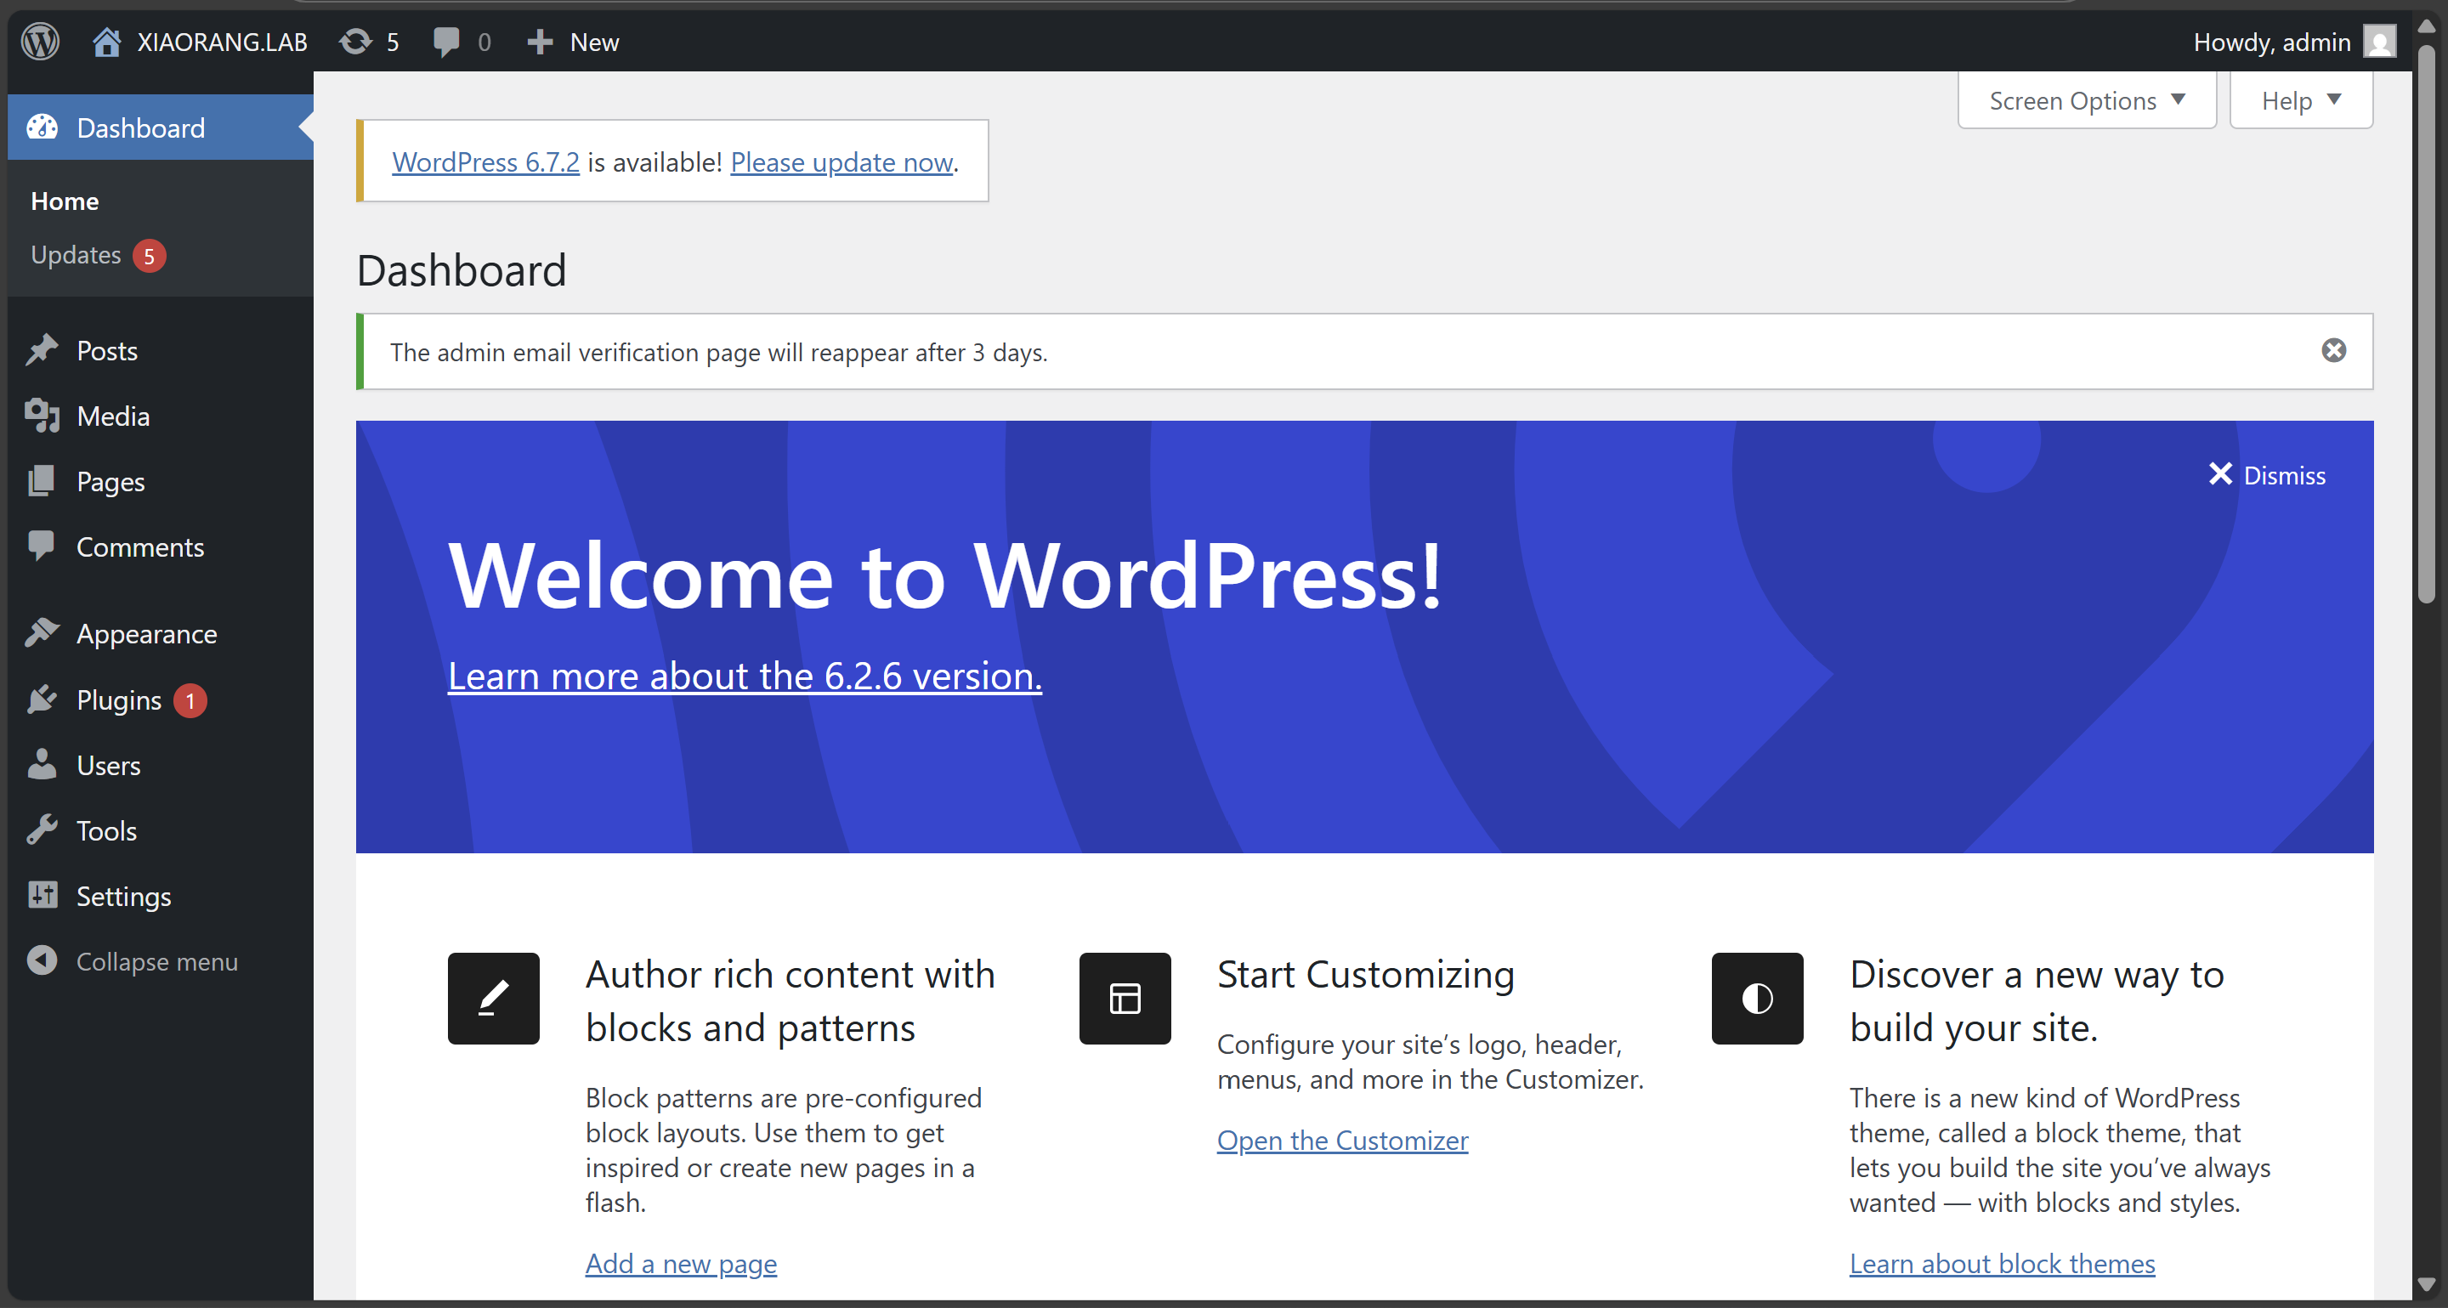2448x1308 pixels.
Task: Click the Plugins plug icon
Action: (x=42, y=700)
